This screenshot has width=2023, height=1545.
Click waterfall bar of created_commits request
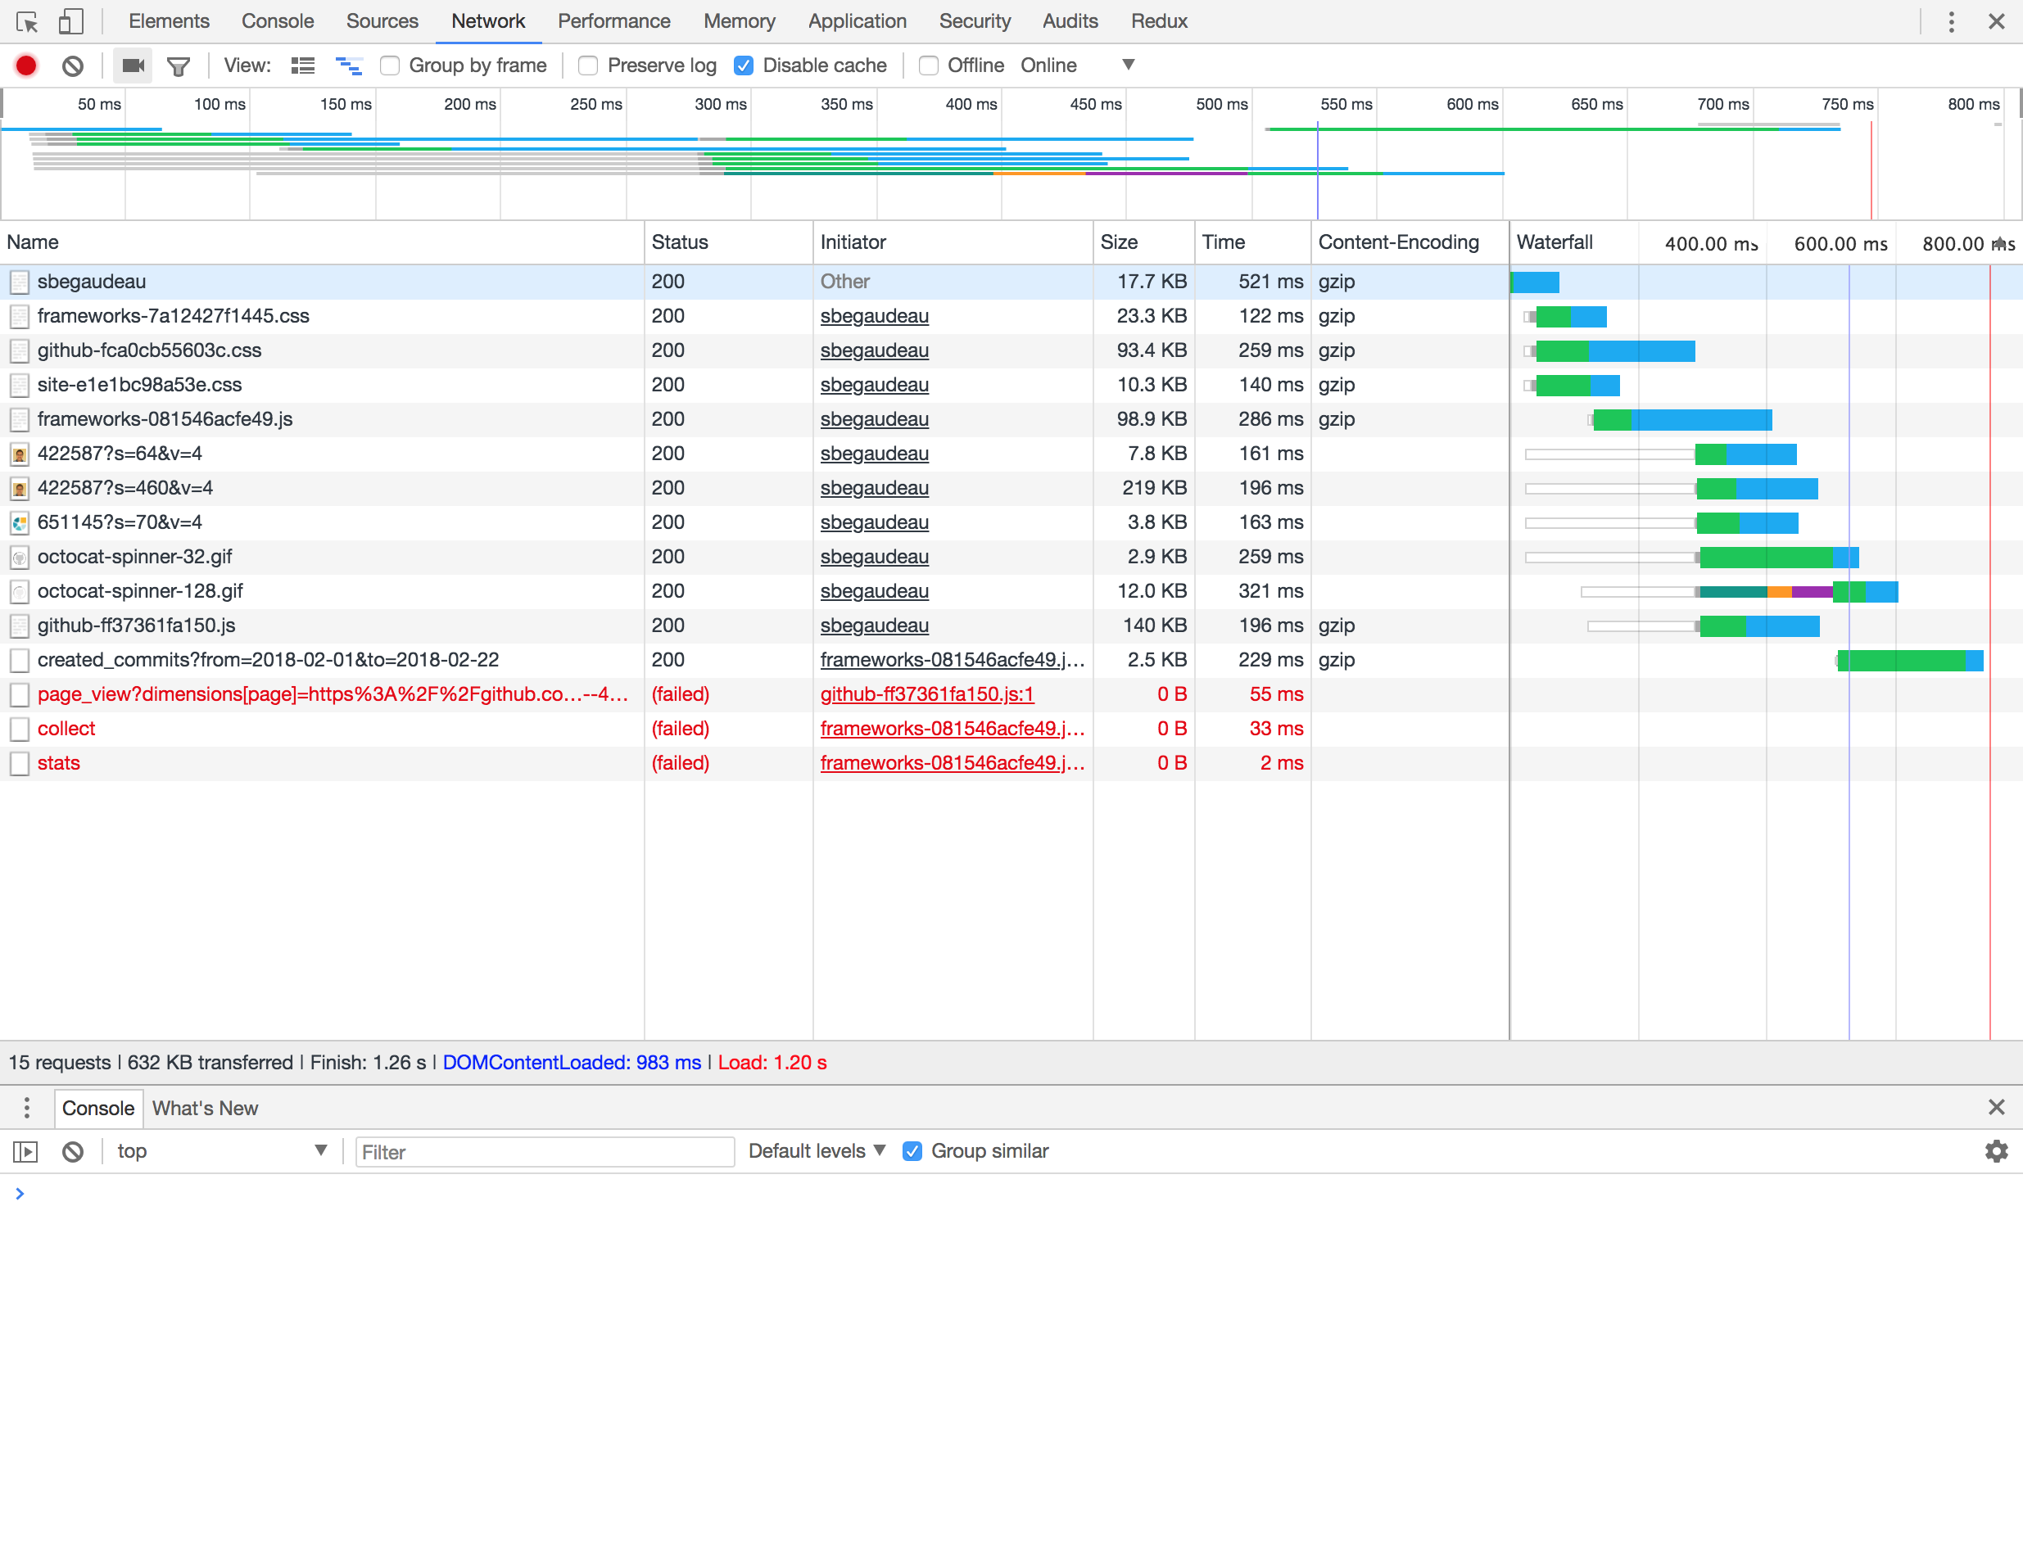click(x=1910, y=662)
